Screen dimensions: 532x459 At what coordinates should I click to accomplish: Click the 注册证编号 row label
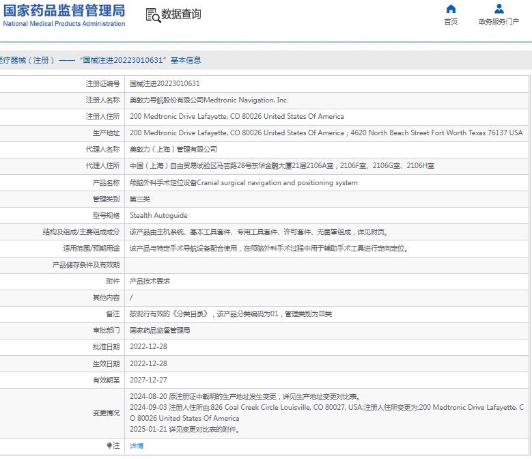pos(102,84)
